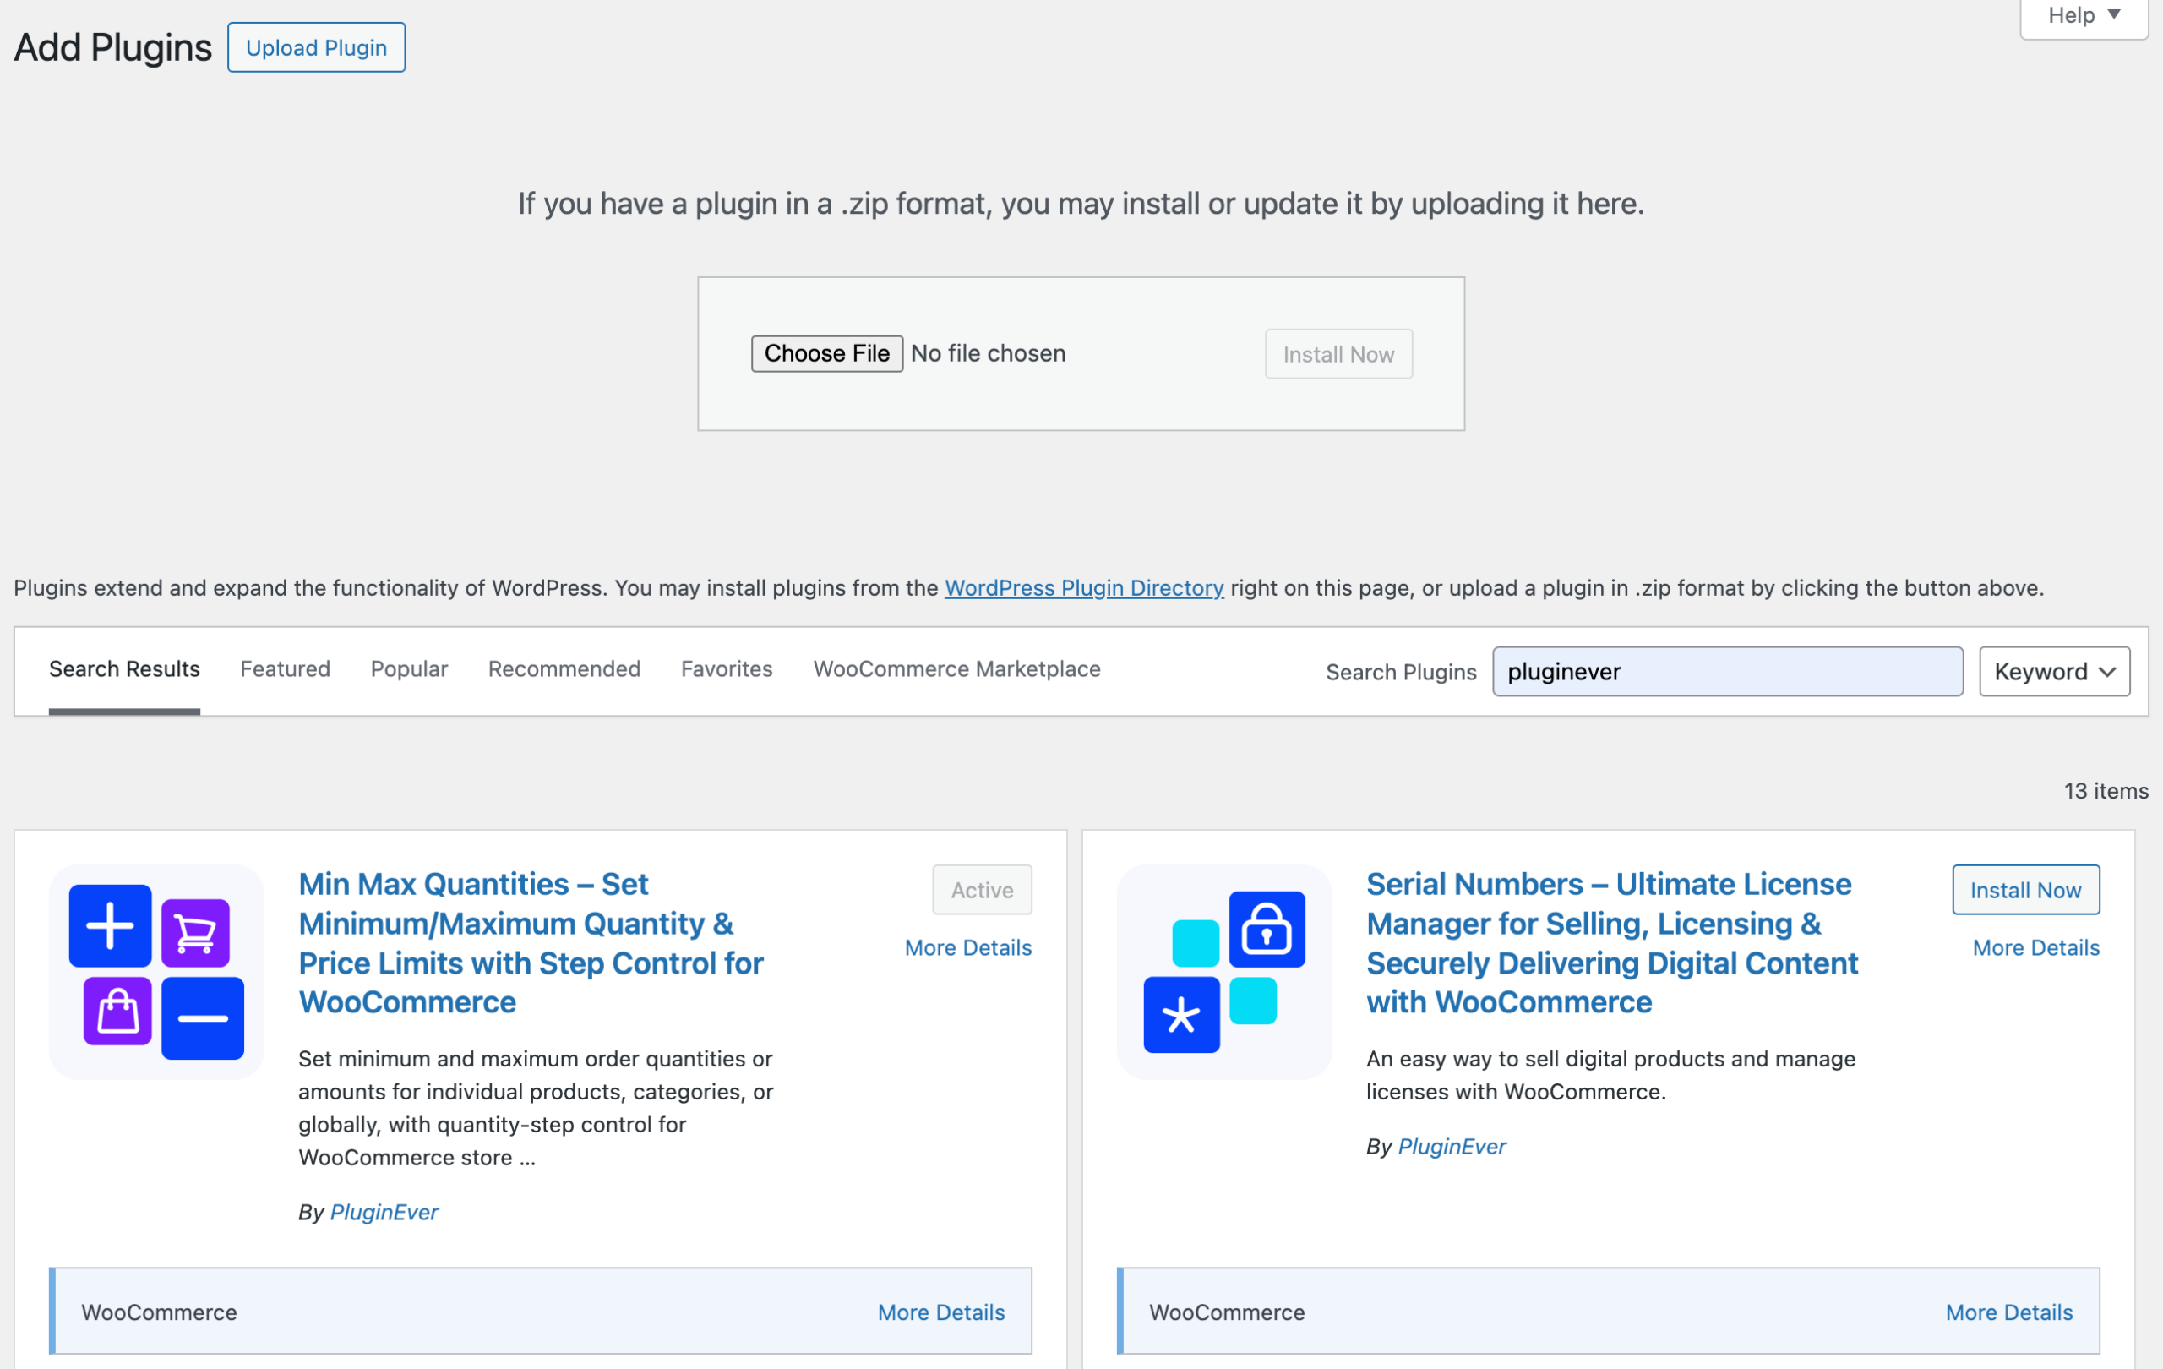Open the Recommended tab
Image resolution: width=2163 pixels, height=1369 pixels.
point(564,668)
